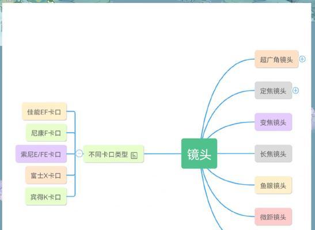Select the 不同卡口类型 node
This screenshot has width=315, height=230.
[x=113, y=154]
